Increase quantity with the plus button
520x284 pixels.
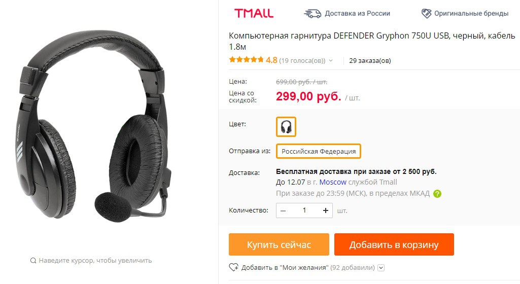coord(326,210)
